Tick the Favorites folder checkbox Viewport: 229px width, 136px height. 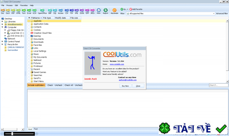tap(29, 45)
